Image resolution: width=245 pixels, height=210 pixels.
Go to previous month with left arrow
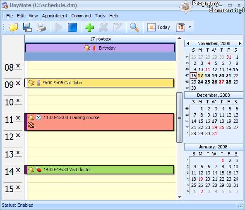(x=188, y=43)
